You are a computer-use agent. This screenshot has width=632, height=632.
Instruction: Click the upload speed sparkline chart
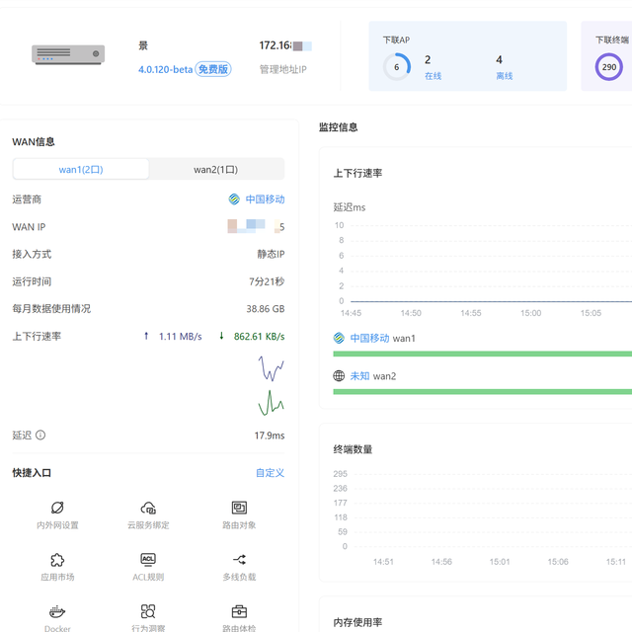[x=272, y=368]
